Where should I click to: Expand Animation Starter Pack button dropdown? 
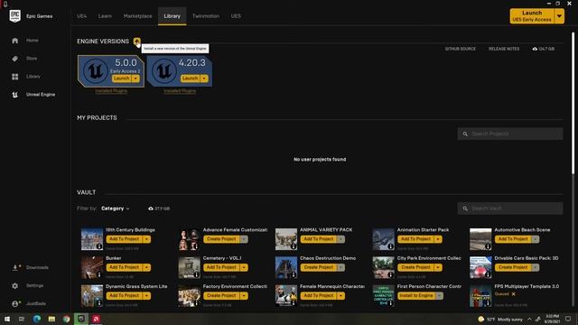[x=438, y=239]
